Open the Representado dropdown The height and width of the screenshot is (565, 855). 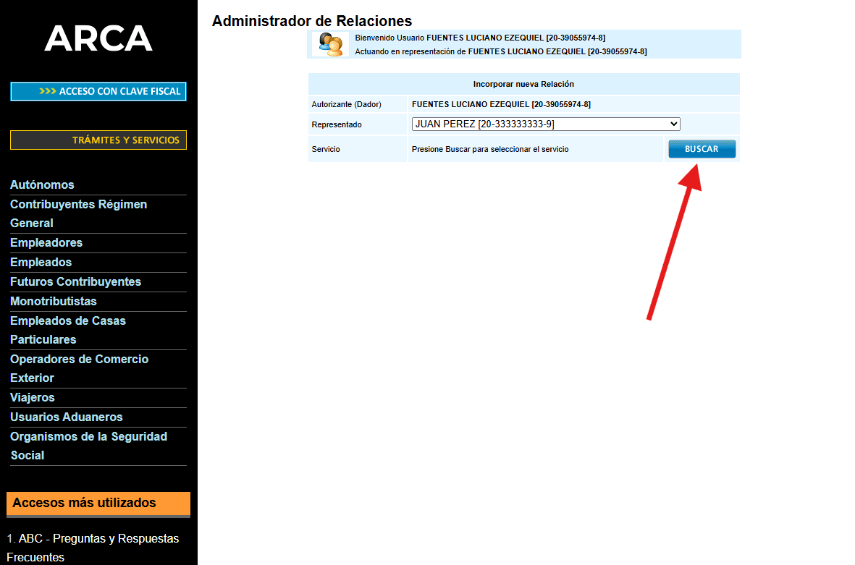546,124
